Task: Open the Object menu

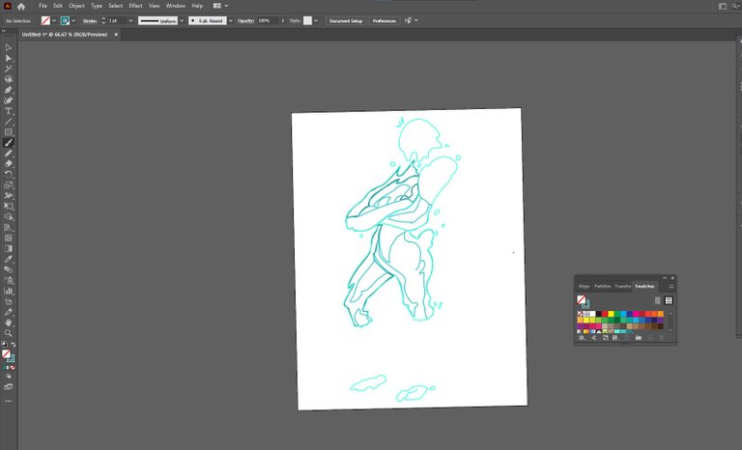Action: click(76, 6)
